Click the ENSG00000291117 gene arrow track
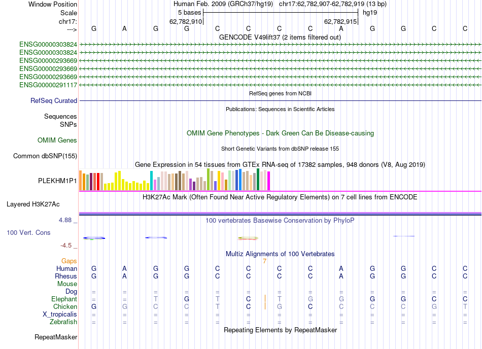Image resolution: width=482 pixels, height=349 pixels. pyautogui.click(x=280, y=85)
